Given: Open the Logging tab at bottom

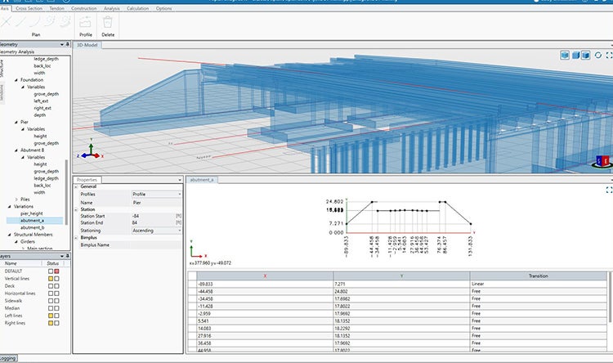Looking at the screenshot, I should (x=8, y=358).
